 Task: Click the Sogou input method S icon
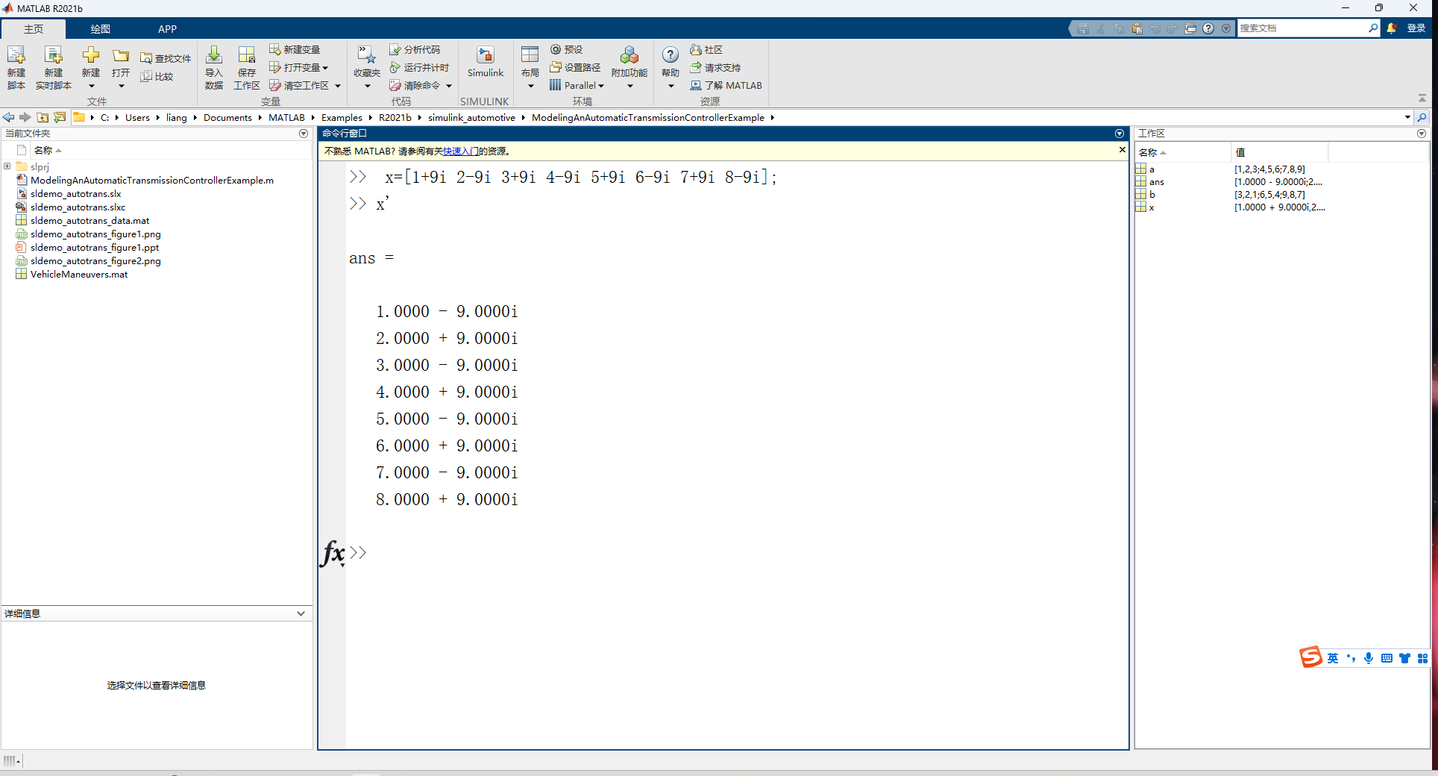coord(1310,657)
